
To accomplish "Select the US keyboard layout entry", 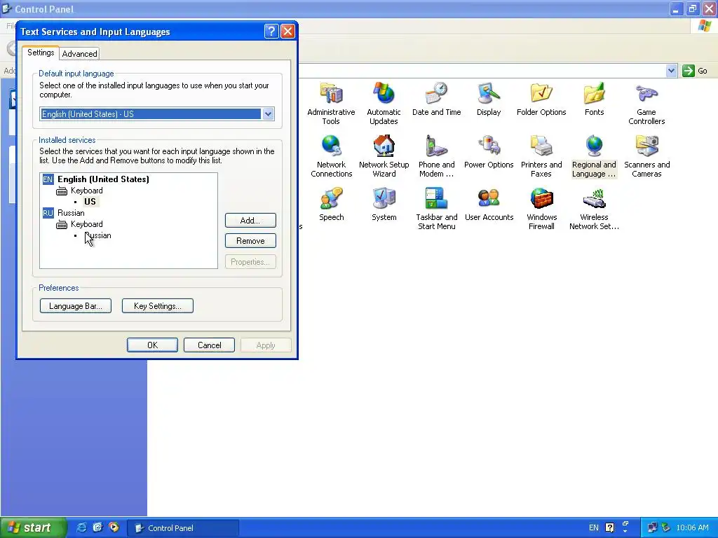I will 90,201.
